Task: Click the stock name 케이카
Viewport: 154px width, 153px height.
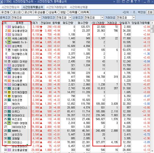Action: pyautogui.click(x=16, y=104)
